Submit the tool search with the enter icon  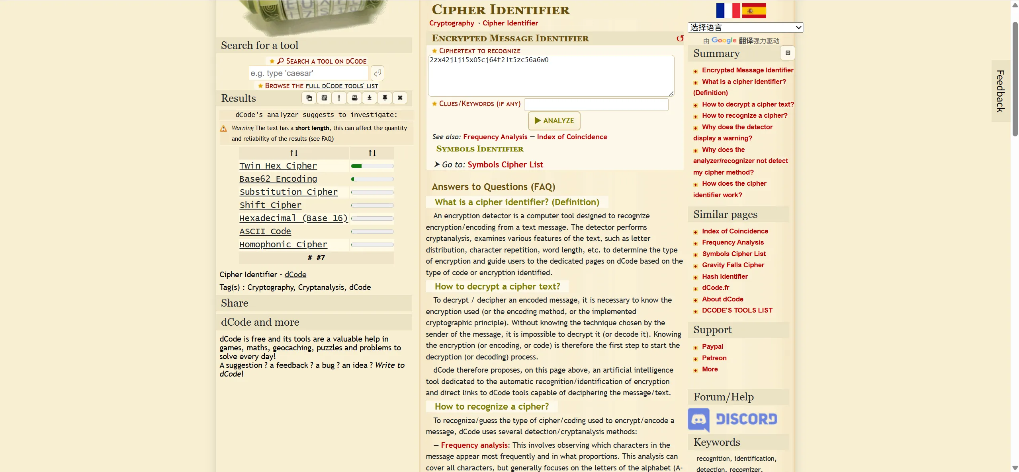[377, 73]
